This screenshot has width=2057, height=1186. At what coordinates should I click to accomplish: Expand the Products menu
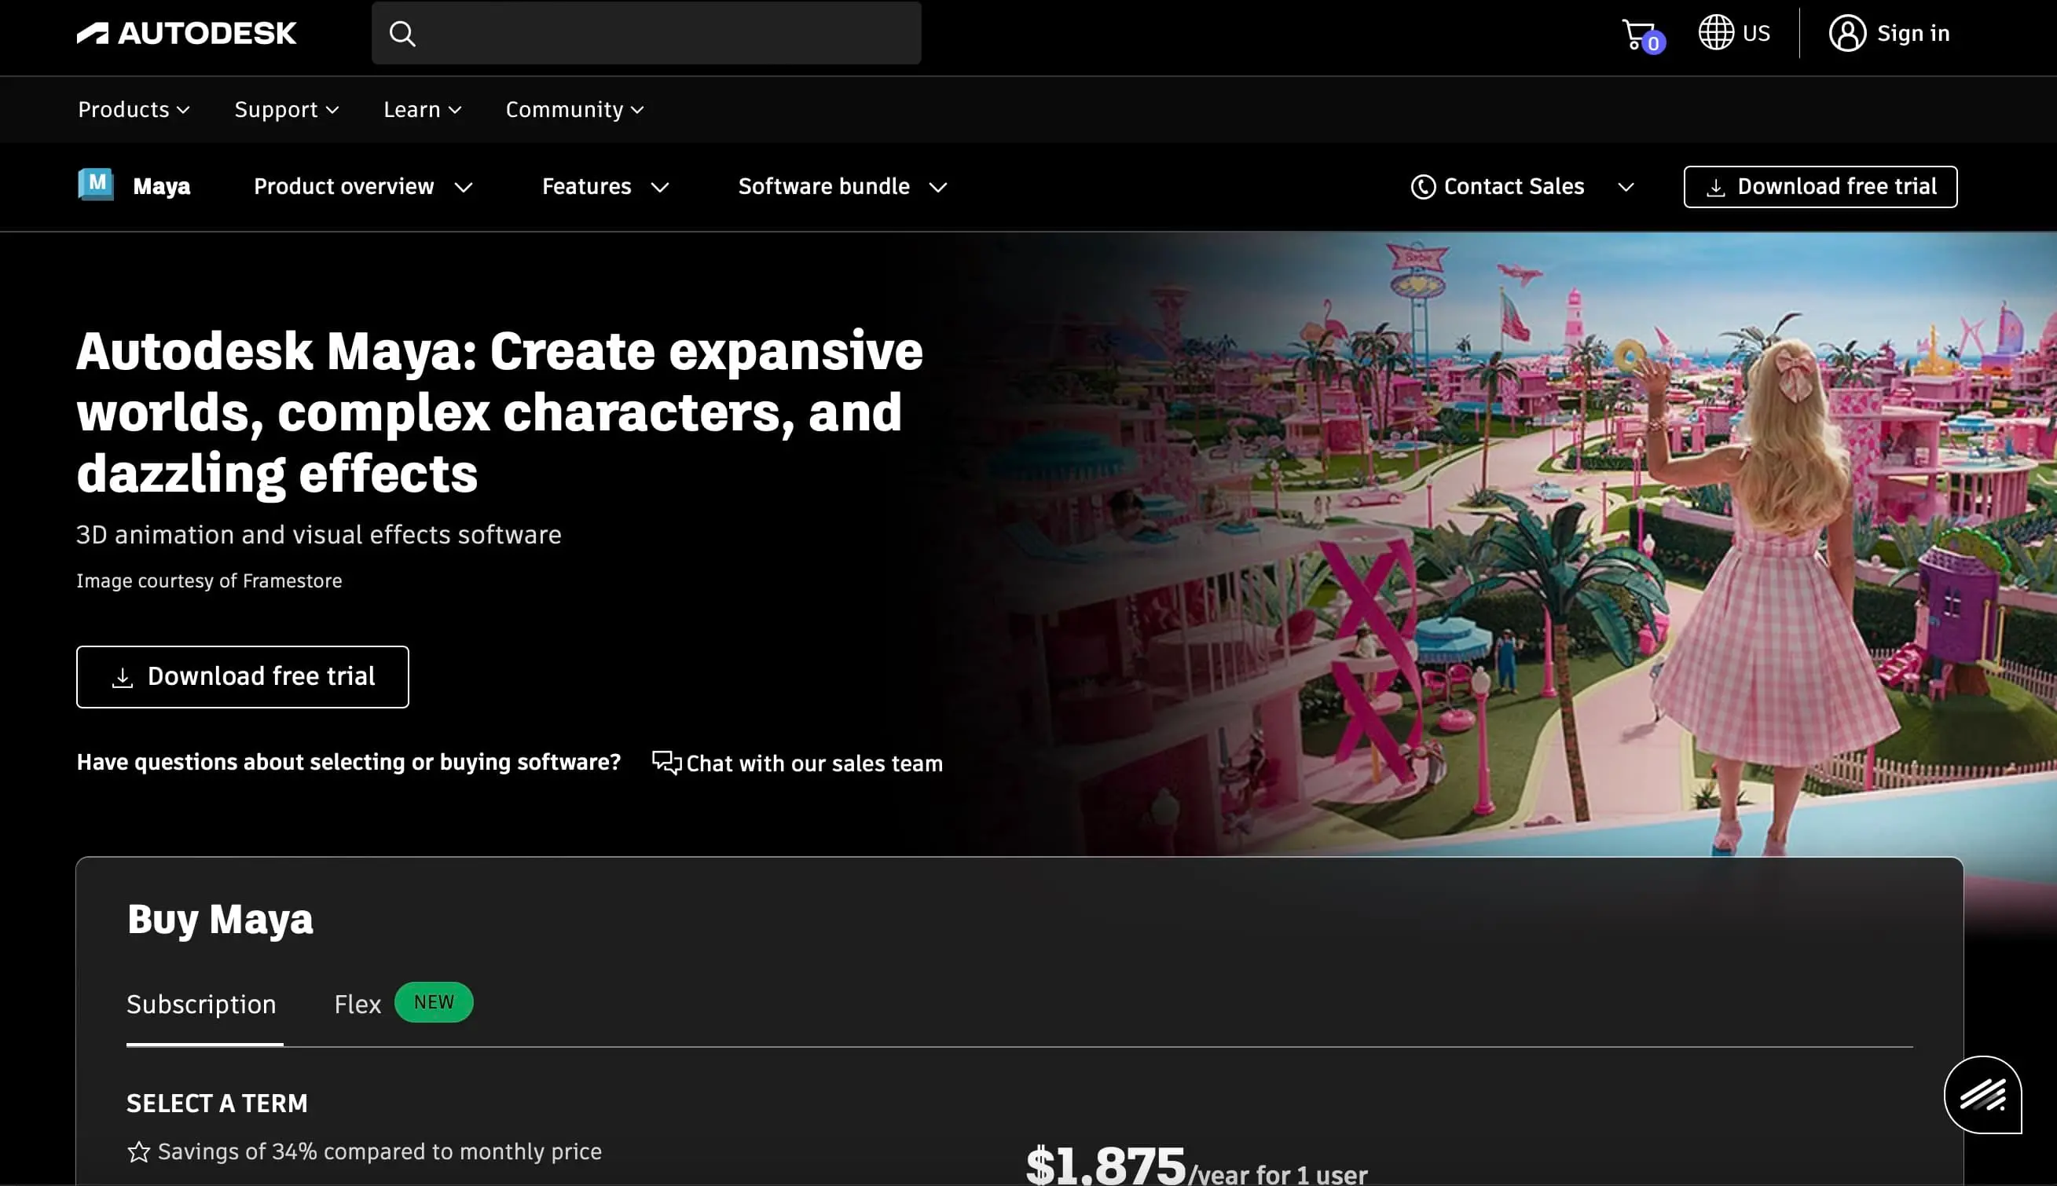pyautogui.click(x=134, y=109)
